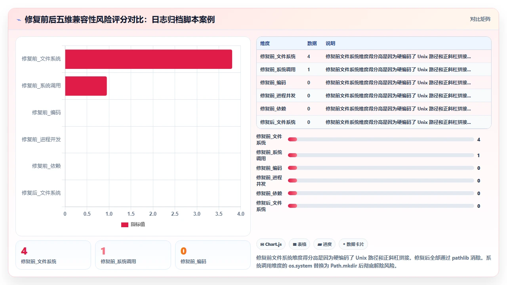Click the 修复后_文件系统 progress bar
The width and height of the screenshot is (507, 285).
[381, 206]
